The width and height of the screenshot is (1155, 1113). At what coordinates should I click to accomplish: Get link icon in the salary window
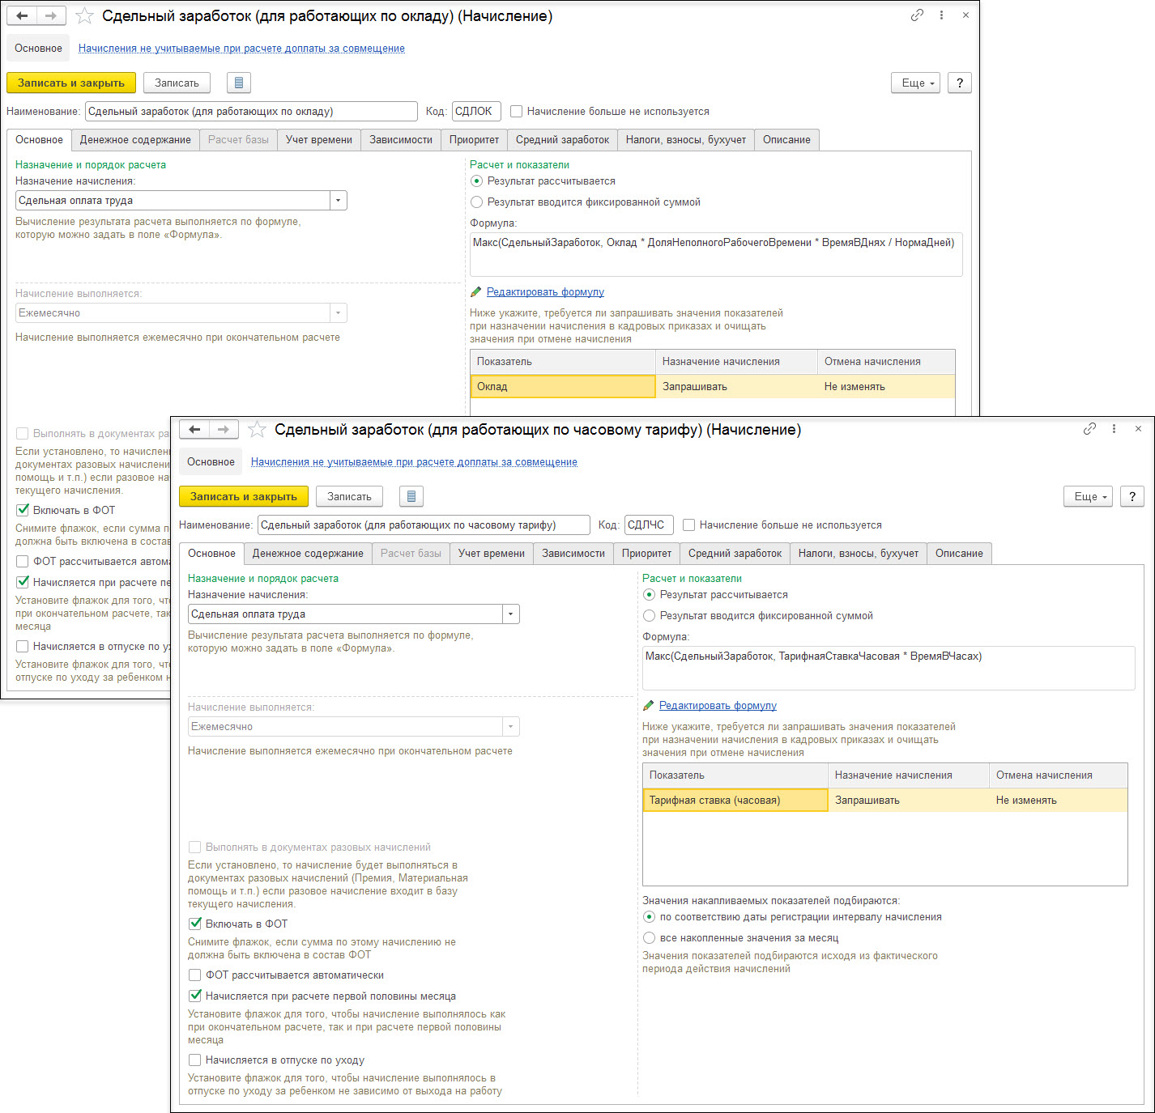point(917,15)
